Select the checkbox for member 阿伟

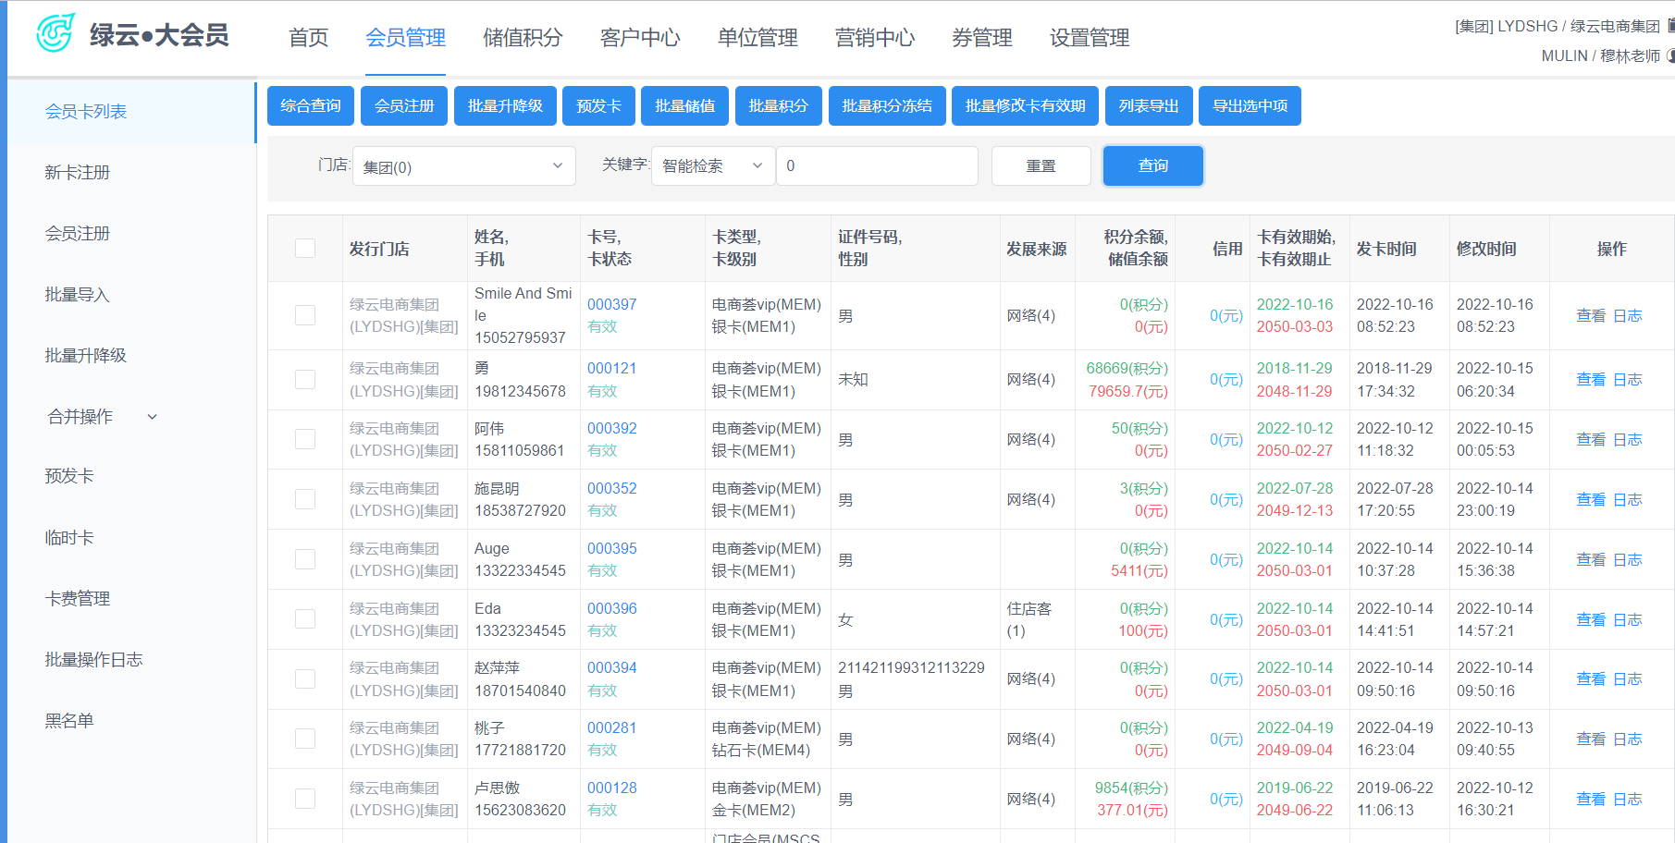click(x=305, y=439)
